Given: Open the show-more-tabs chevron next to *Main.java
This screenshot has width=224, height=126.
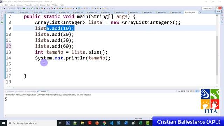Looking at the screenshot, I should (x=200, y=13).
